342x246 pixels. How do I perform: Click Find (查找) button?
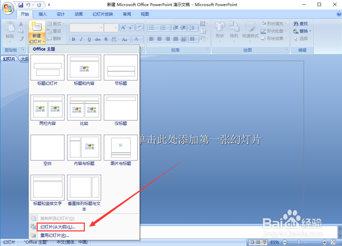tap(301, 24)
